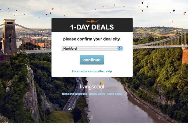Screen dimensions: 188x125
Task: Click the dark blue hot air balloon
Action: (174, 11)
